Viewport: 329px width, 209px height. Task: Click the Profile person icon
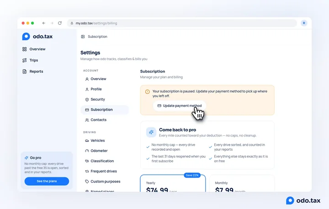coord(87,89)
